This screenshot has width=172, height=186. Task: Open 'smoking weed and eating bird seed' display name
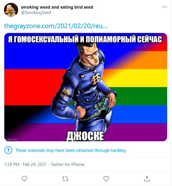(x=57, y=7)
